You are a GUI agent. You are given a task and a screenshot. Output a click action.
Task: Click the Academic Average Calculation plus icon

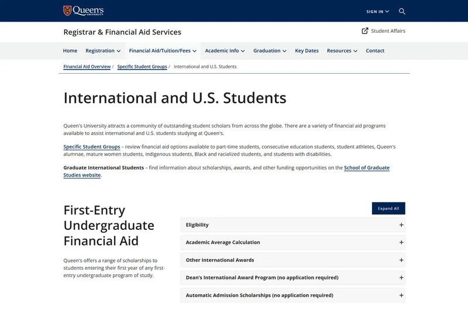coord(401,243)
